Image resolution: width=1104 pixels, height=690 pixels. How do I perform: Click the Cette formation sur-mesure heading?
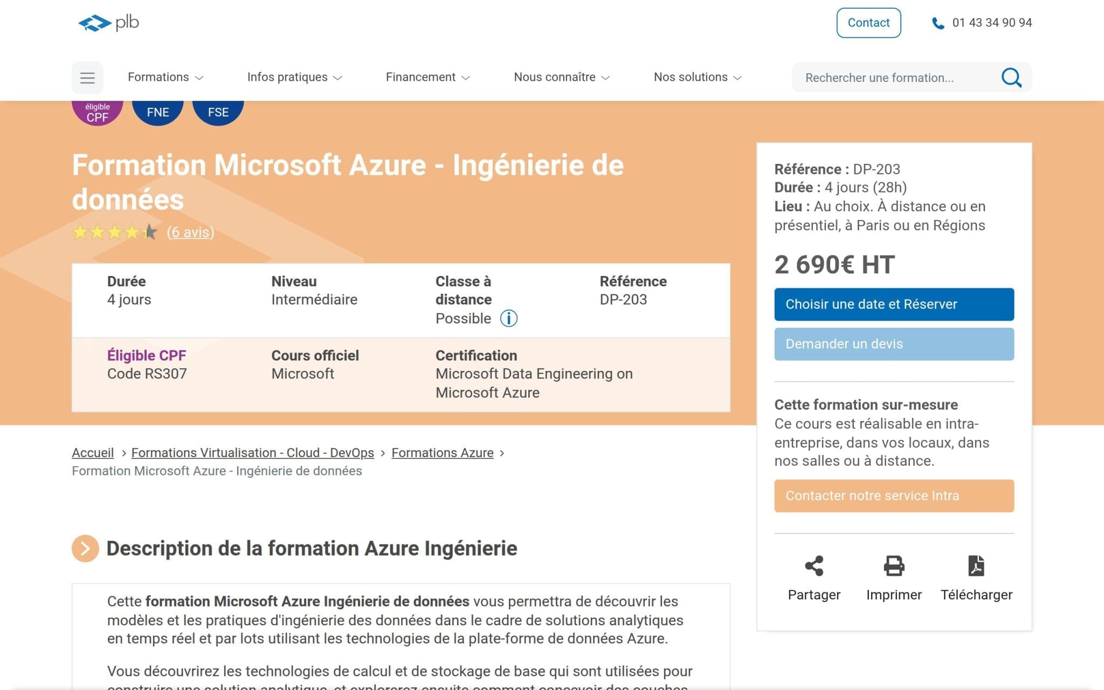[x=866, y=405]
